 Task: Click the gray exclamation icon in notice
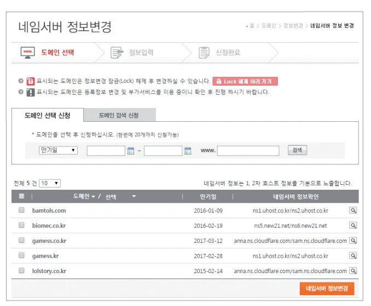click(30, 92)
